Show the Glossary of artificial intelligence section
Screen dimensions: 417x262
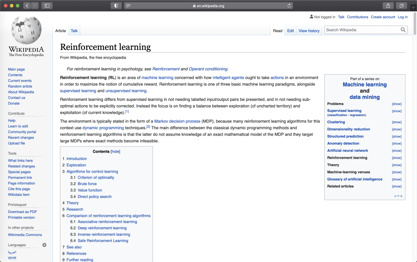point(397,179)
